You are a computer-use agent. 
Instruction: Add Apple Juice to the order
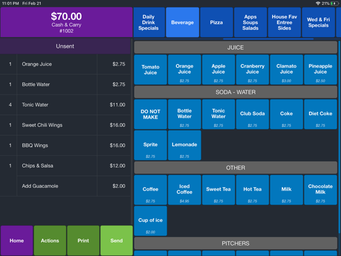point(219,70)
